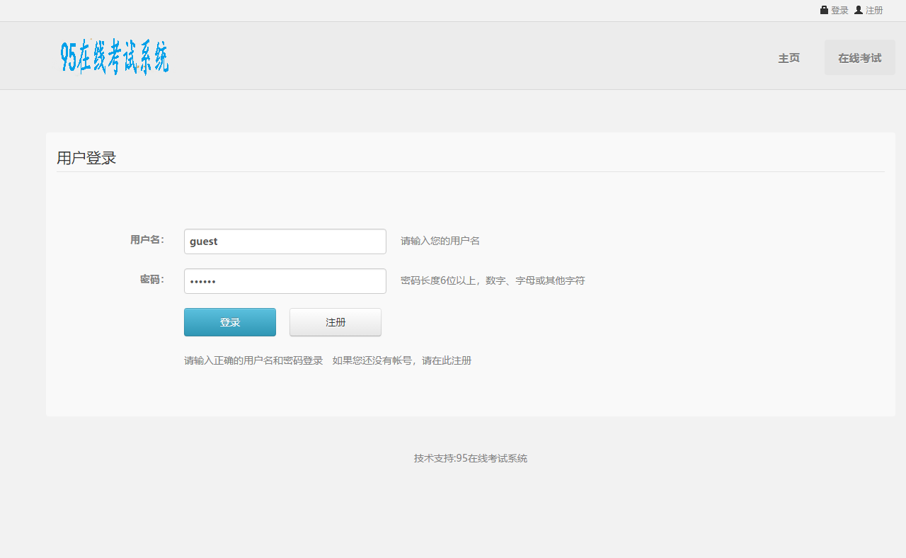Open the 注册 link in top bar

(874, 11)
